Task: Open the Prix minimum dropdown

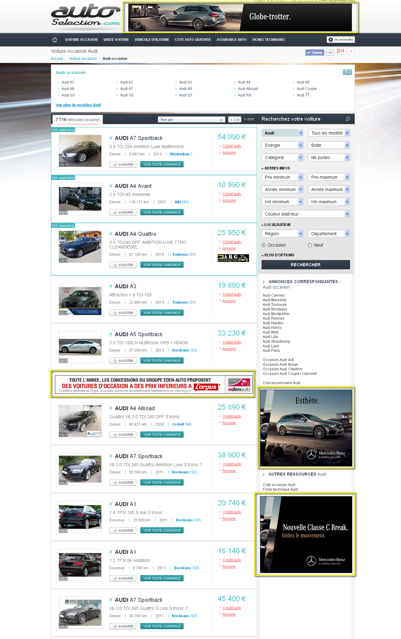Action: point(282,177)
